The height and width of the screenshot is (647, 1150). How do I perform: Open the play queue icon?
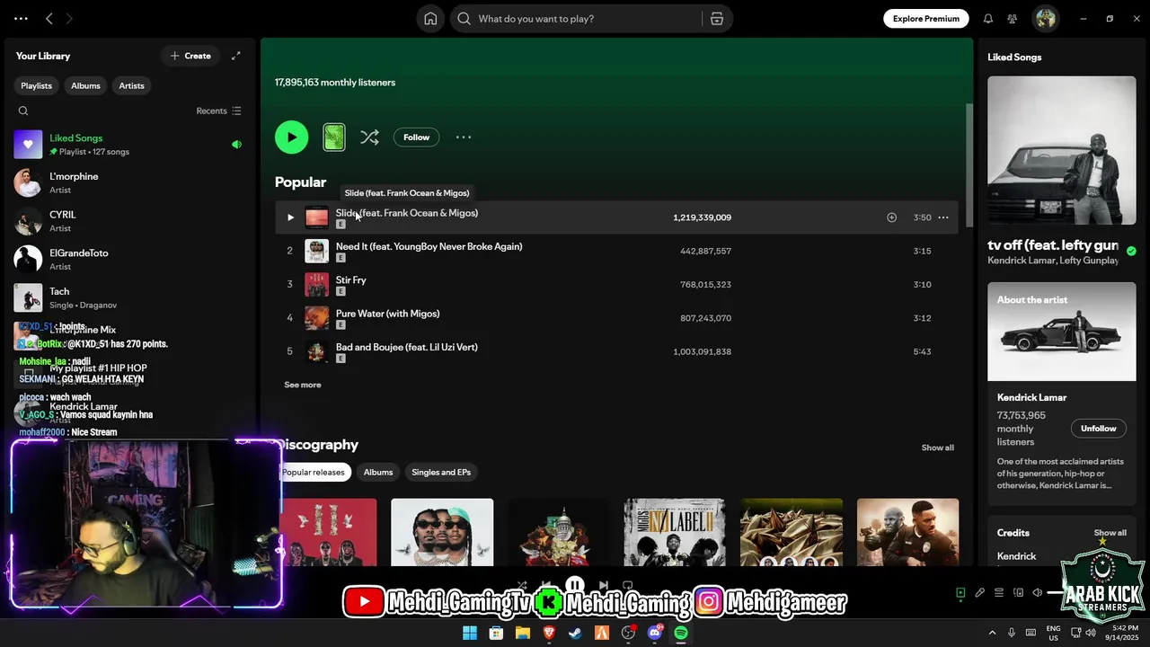click(999, 593)
